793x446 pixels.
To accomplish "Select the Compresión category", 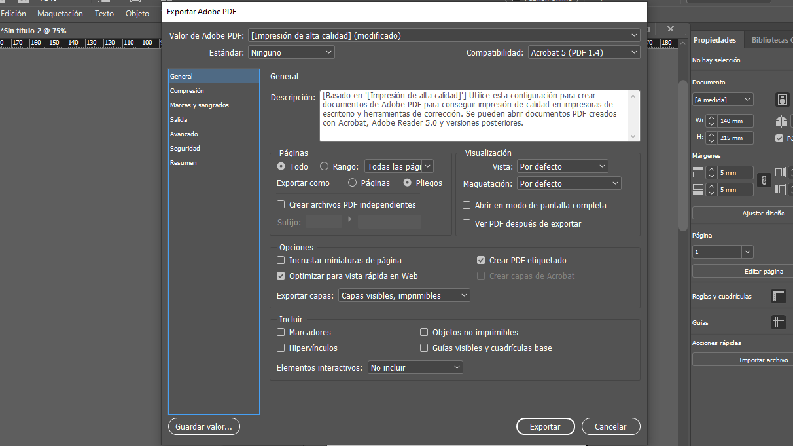I will point(214,91).
